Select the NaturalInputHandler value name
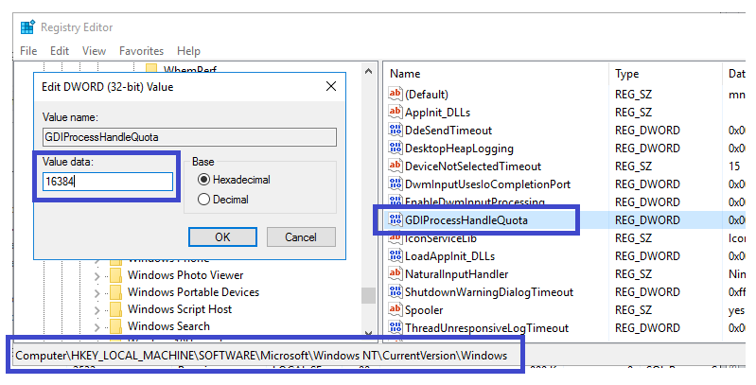 (456, 274)
